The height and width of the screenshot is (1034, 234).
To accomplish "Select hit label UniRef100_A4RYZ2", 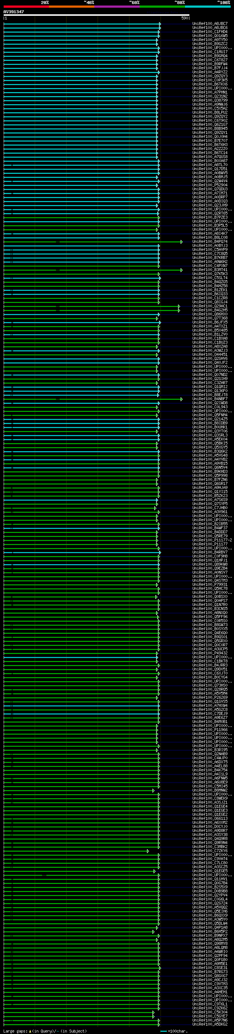I will point(210,72).
